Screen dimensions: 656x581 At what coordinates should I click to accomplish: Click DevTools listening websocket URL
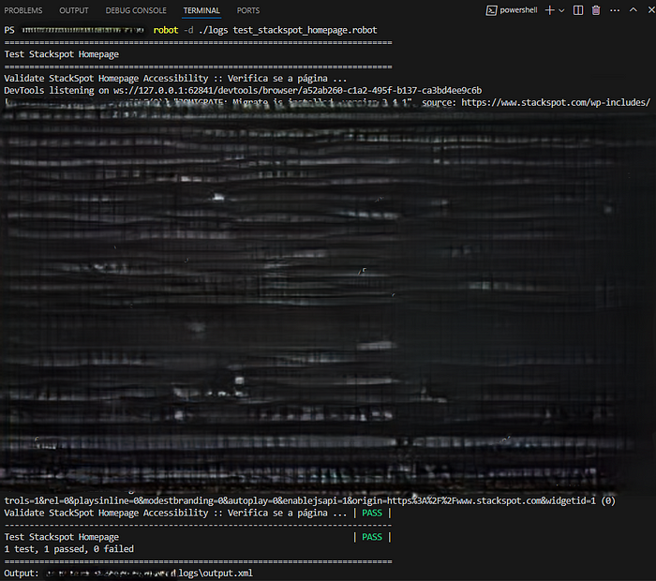pos(297,90)
